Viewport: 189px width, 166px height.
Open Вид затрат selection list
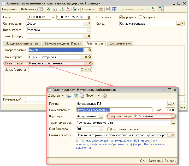(x=101, y=116)
